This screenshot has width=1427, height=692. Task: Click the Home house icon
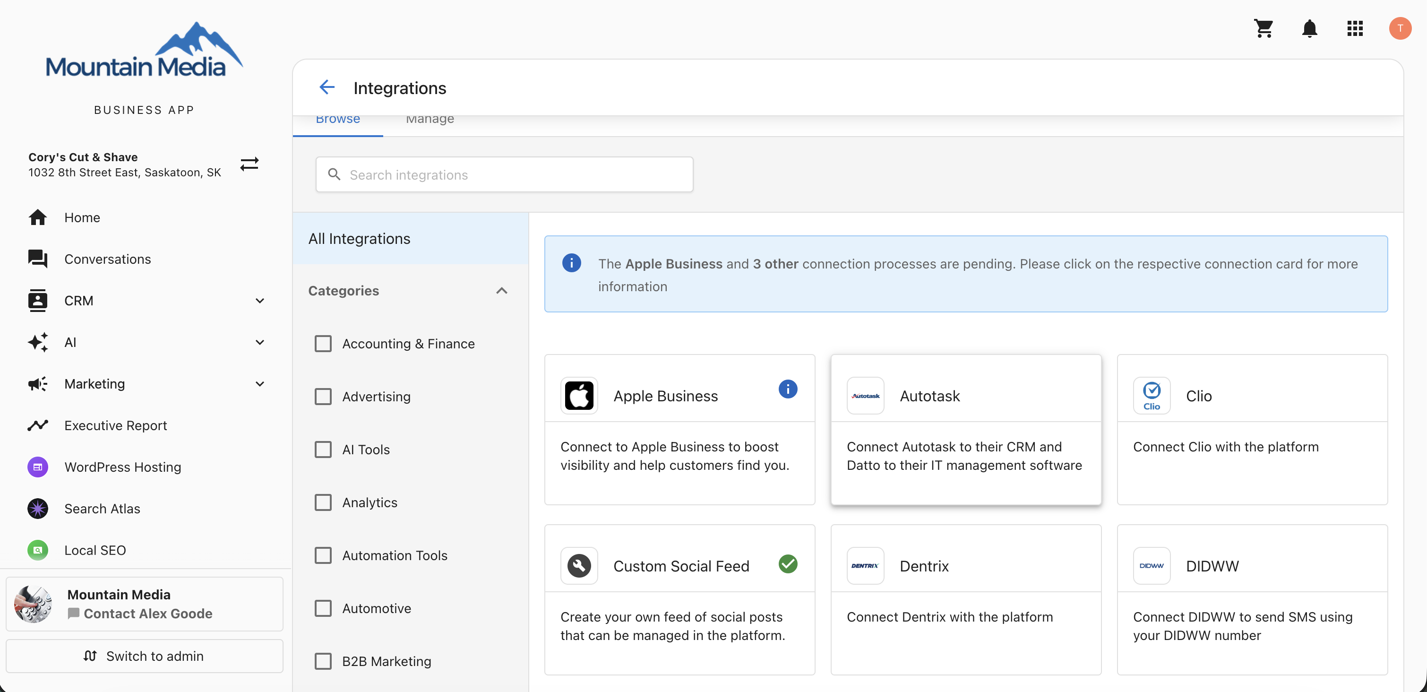(38, 217)
